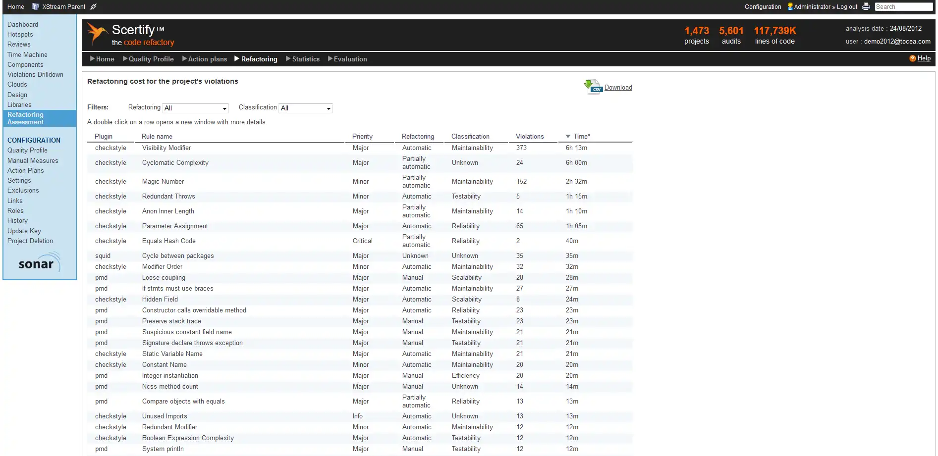The height and width of the screenshot is (456, 938).
Task: Click the CSV download icon
Action: [593, 87]
